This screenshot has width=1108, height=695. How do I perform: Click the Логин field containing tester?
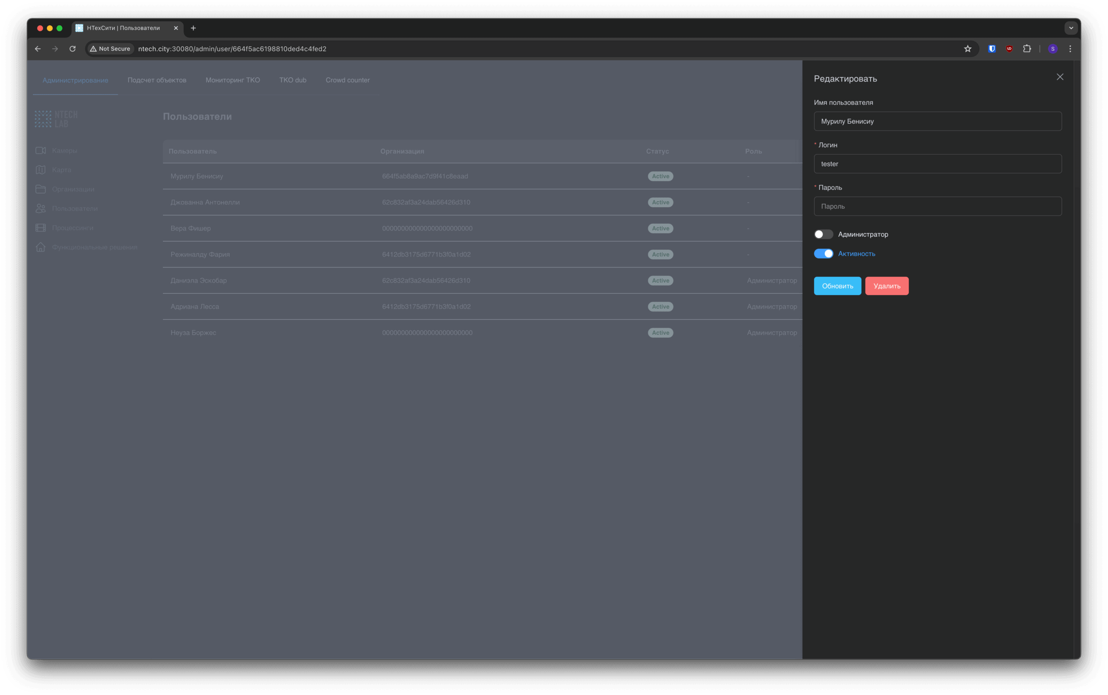(937, 164)
